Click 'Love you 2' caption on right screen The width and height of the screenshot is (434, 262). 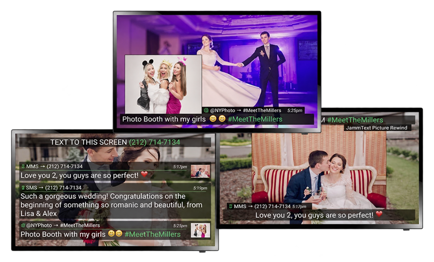point(314,215)
